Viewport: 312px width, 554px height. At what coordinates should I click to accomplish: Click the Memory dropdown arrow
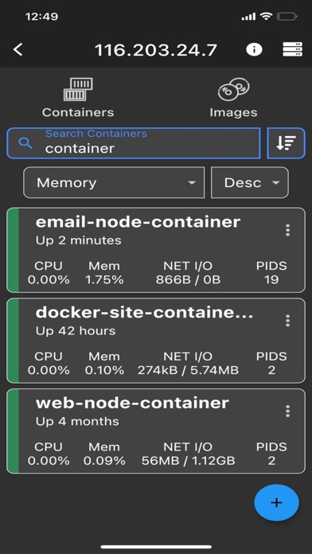tap(192, 183)
